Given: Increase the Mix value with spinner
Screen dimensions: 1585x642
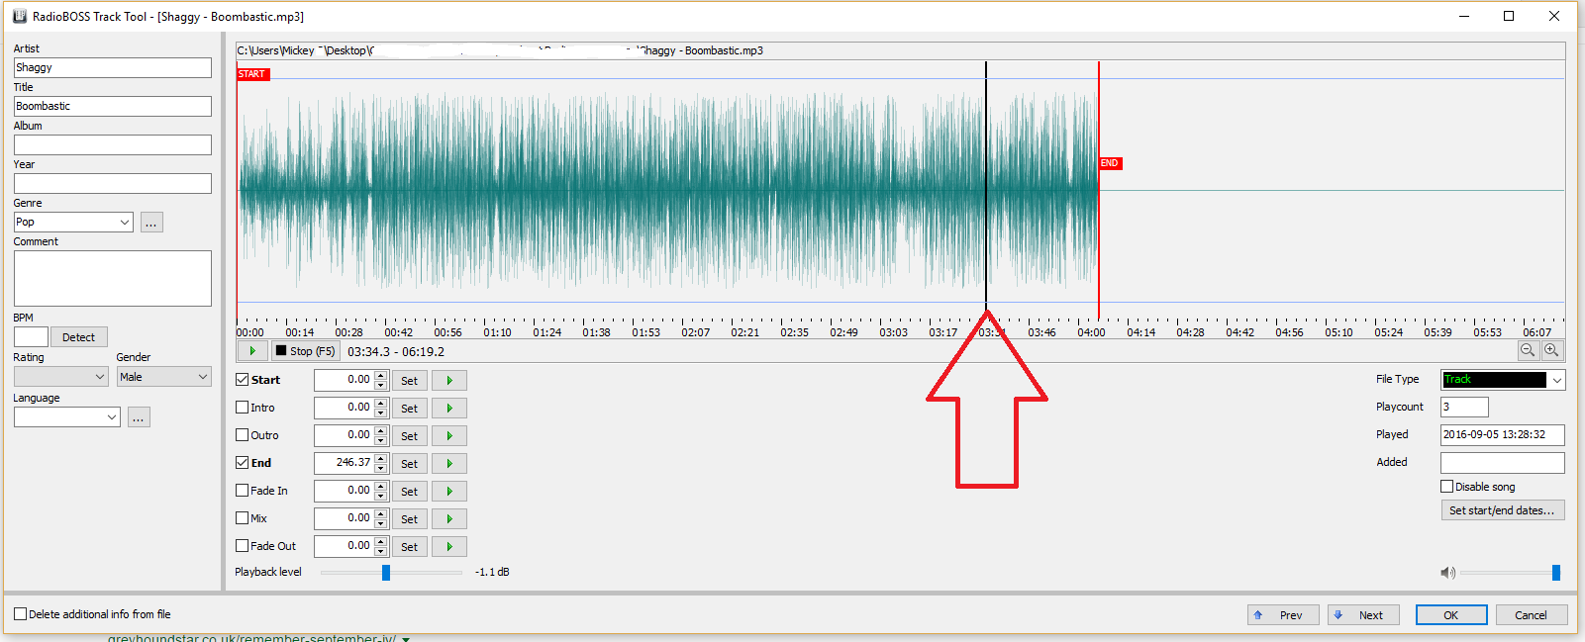Looking at the screenshot, I should 381,513.
